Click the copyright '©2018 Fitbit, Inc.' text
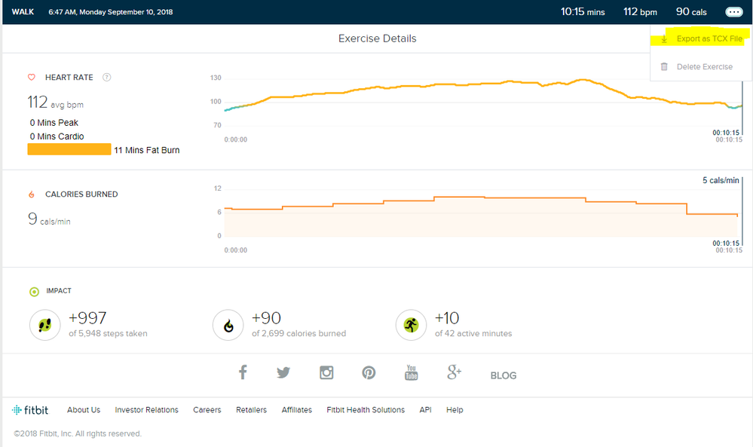This screenshot has width=753, height=447. [78, 434]
